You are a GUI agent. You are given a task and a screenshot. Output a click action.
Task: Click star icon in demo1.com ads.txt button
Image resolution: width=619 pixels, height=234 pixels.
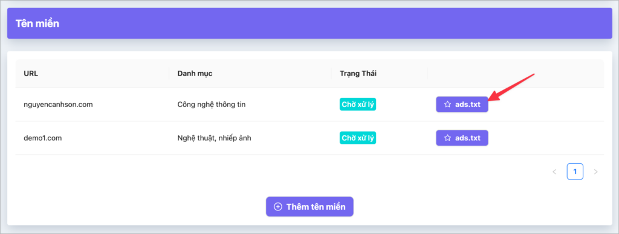pyautogui.click(x=447, y=138)
